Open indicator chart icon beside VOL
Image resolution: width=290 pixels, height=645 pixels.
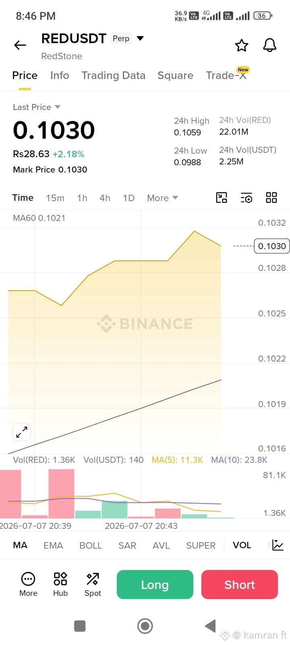click(x=278, y=545)
